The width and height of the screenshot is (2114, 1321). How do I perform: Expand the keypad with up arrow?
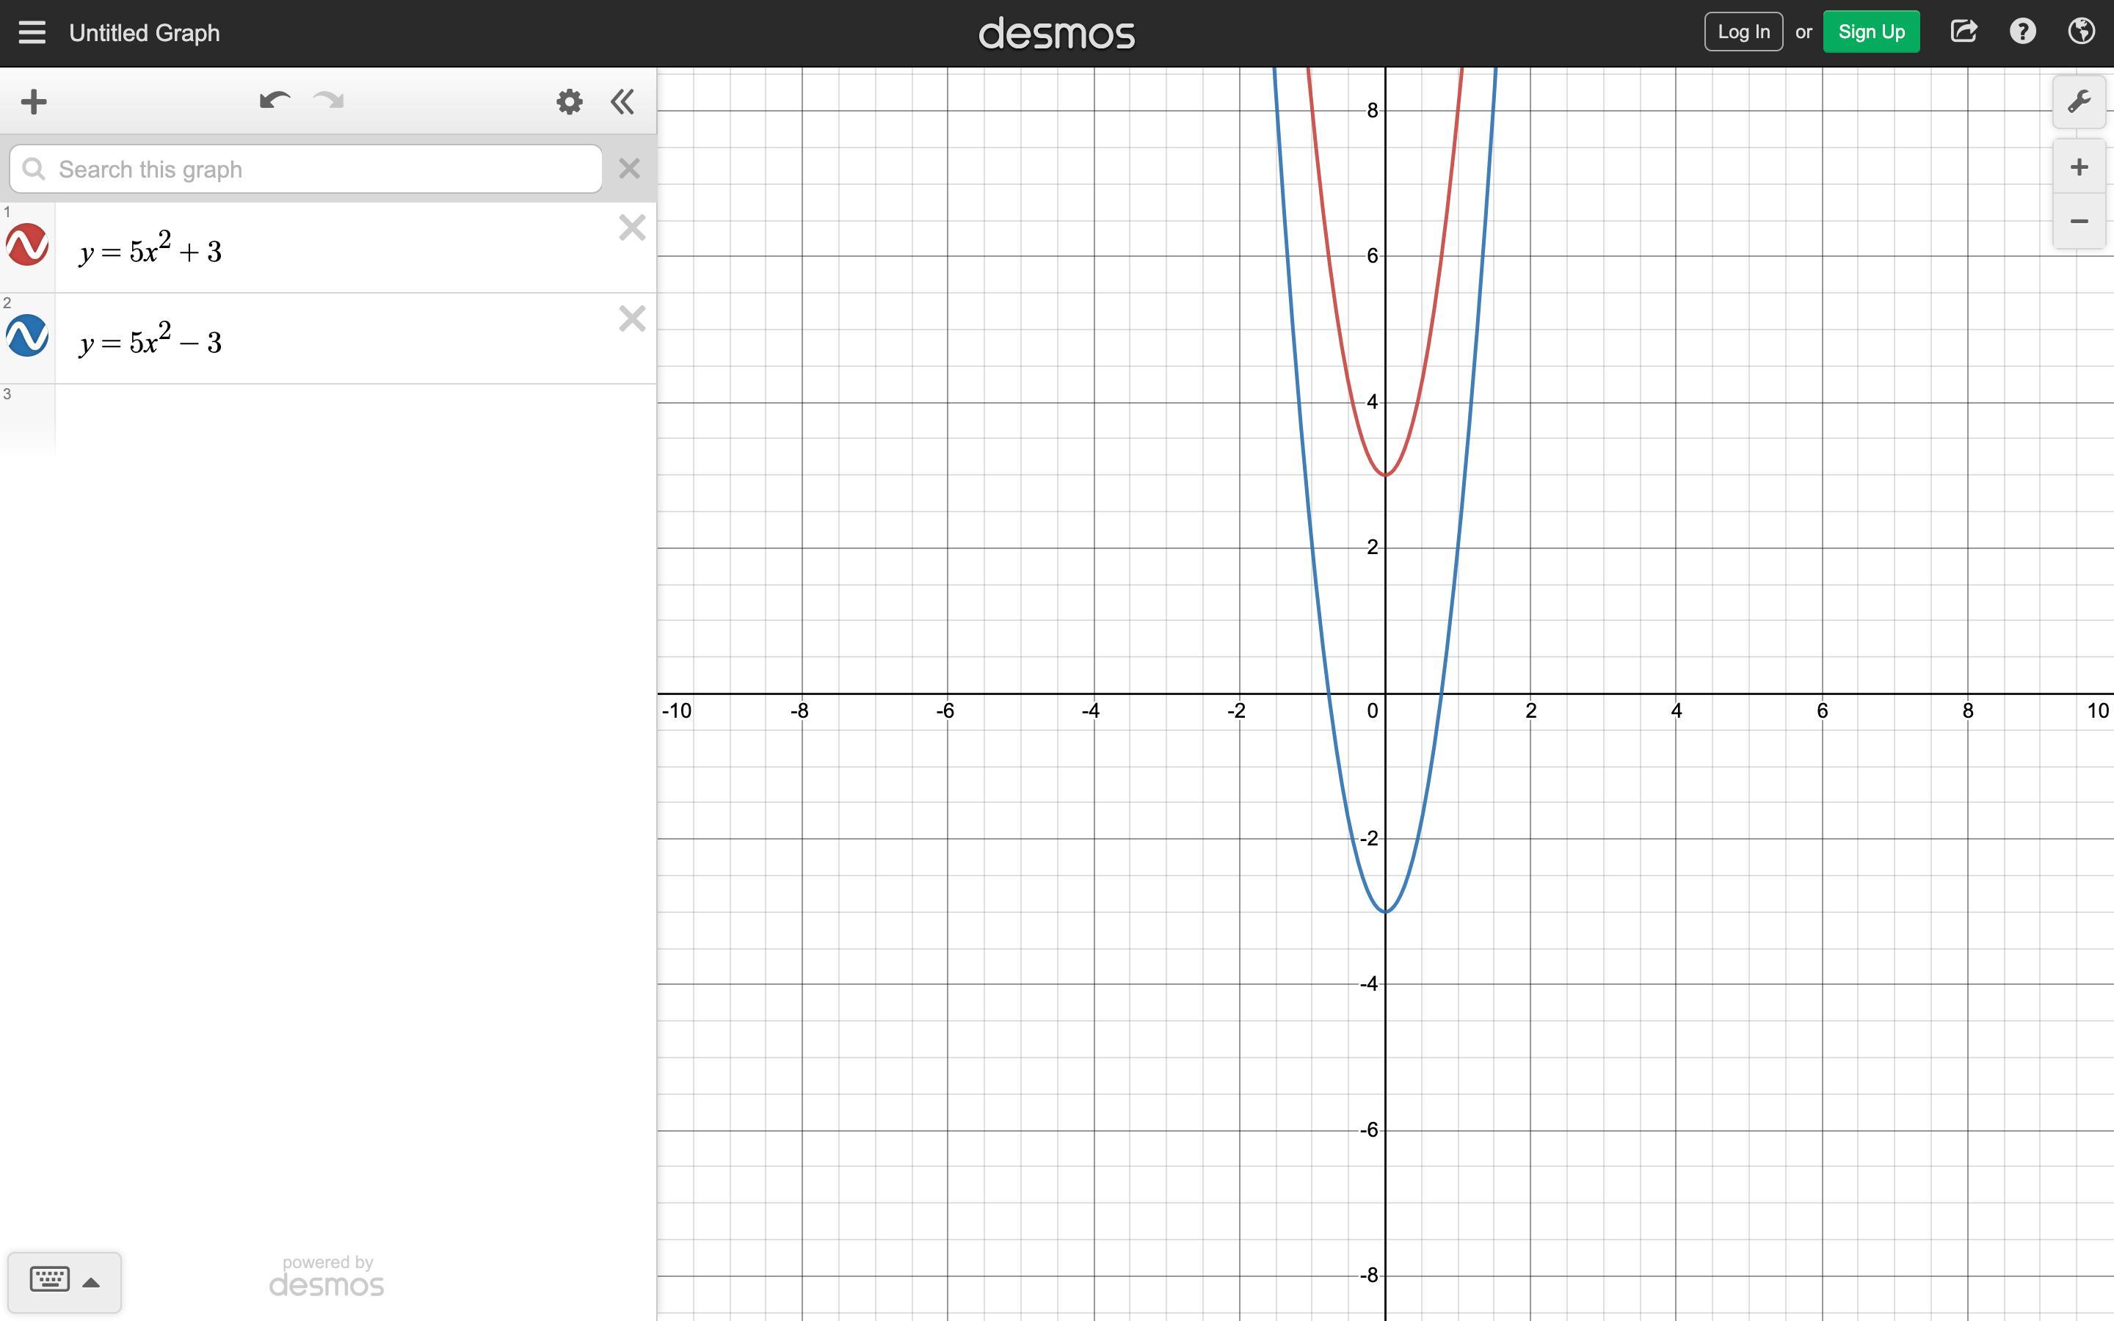point(91,1283)
